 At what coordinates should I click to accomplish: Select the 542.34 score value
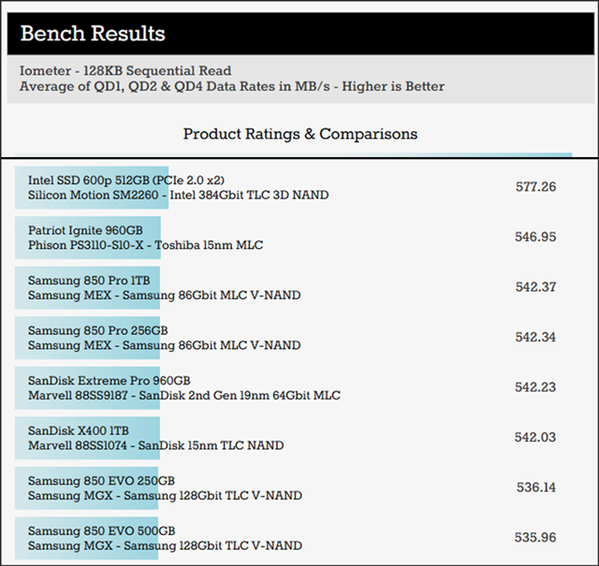(535, 337)
